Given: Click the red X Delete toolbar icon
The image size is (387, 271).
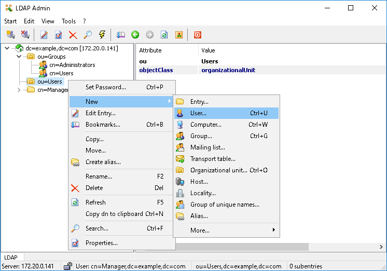Looking at the screenshot, I should [73, 35].
